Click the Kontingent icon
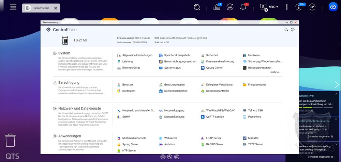Image resolution: width=341 pixels, height=162 pixels. coord(119,91)
